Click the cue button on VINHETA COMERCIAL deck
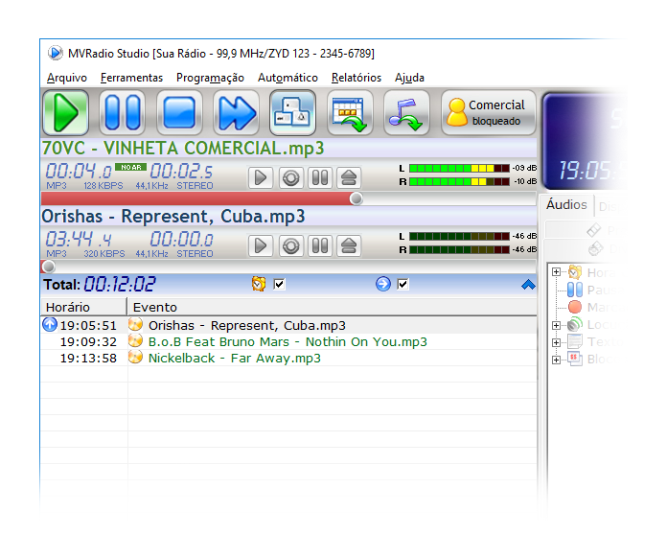Image resolution: width=667 pixels, height=558 pixels. [x=291, y=178]
